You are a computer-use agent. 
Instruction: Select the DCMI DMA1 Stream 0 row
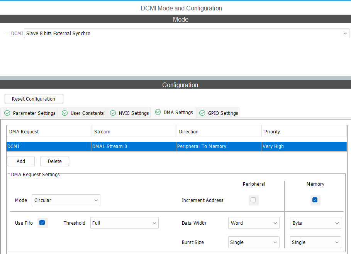(176, 146)
